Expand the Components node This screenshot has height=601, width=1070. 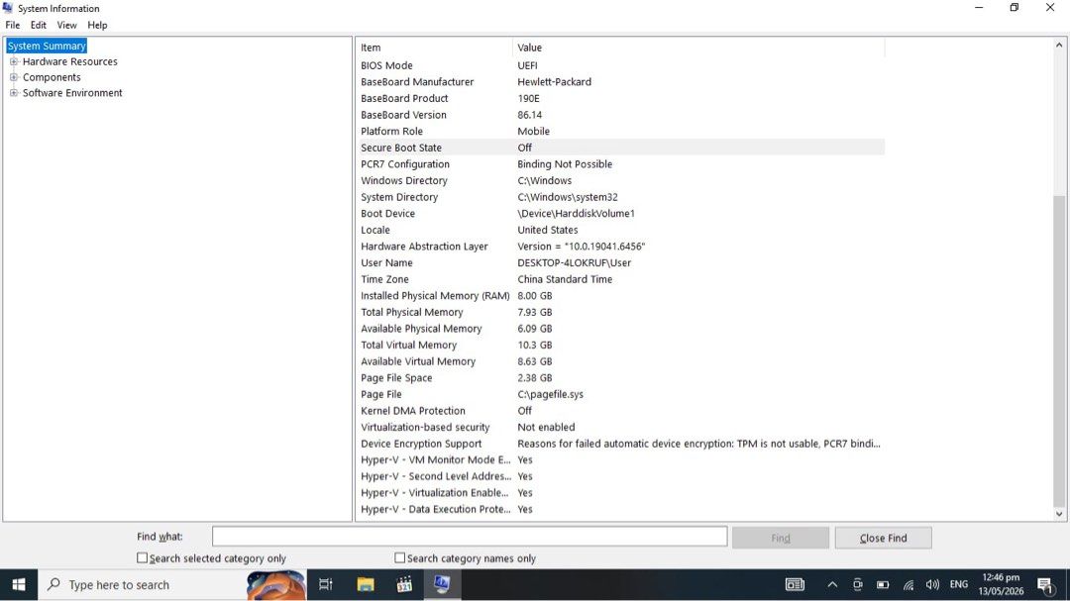[14, 77]
